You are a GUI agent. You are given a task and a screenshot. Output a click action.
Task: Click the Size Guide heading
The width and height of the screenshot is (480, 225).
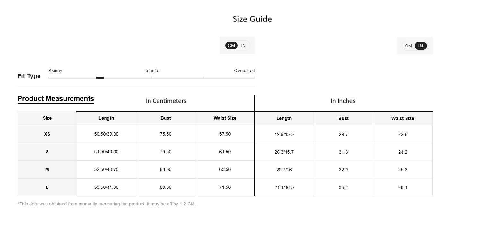click(x=252, y=19)
